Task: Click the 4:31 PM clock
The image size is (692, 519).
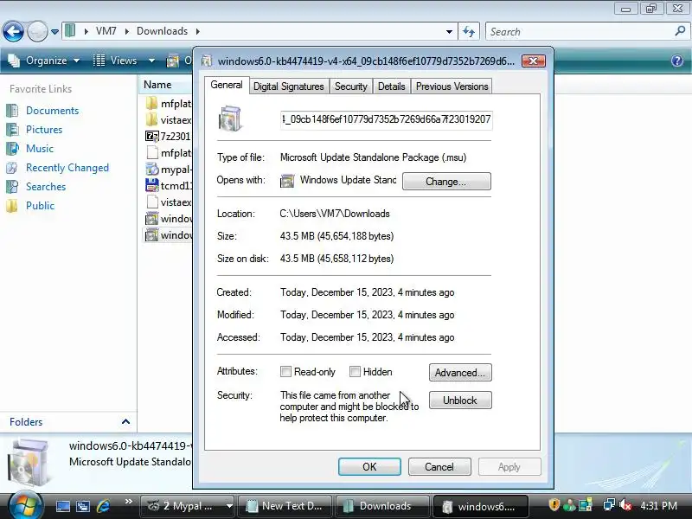Action: coord(659,506)
